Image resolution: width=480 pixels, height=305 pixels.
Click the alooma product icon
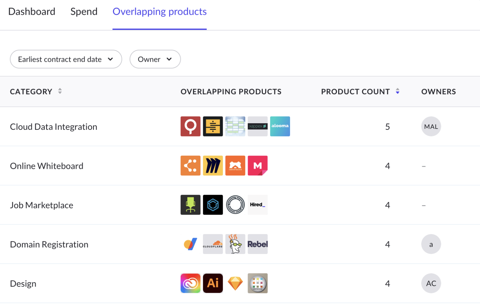pos(280,126)
